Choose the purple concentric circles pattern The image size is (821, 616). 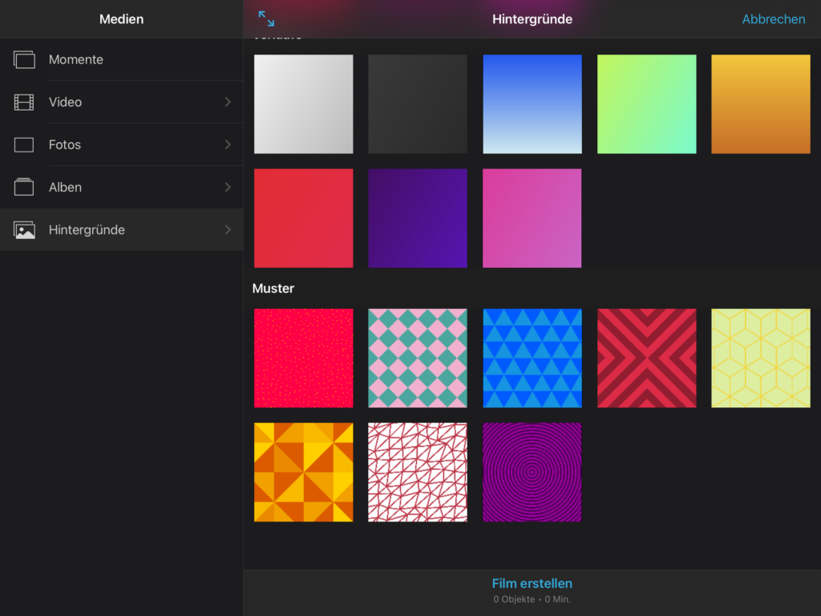click(532, 472)
